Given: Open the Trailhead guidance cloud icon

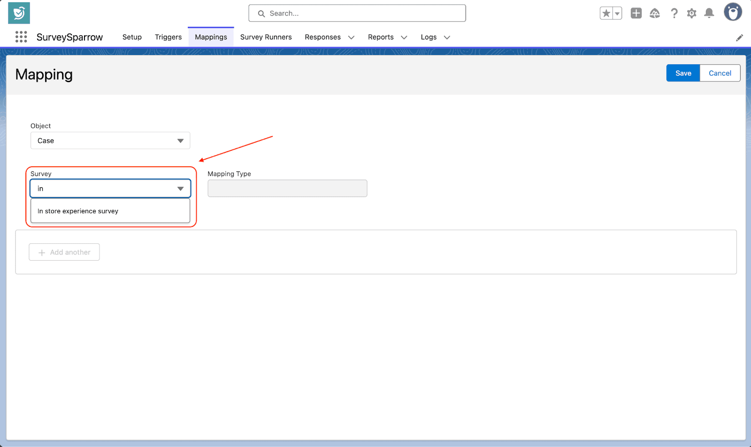Looking at the screenshot, I should [655, 14].
